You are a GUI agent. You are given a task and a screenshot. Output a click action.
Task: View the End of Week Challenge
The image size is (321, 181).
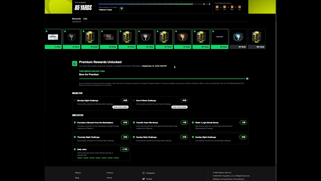click(x=180, y=107)
